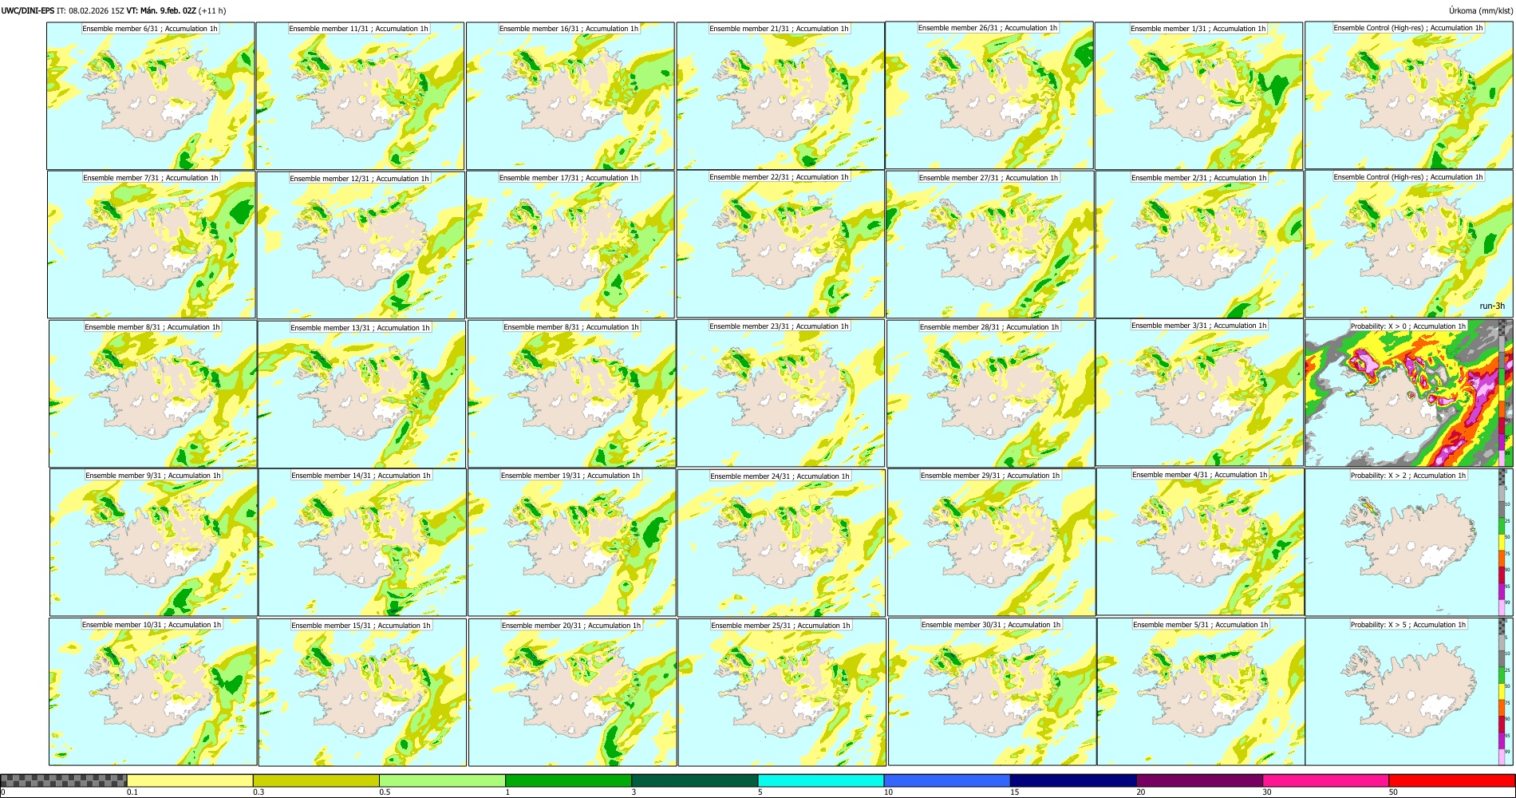Click the Ensemble member 19/31 precipitation map

(x=572, y=543)
